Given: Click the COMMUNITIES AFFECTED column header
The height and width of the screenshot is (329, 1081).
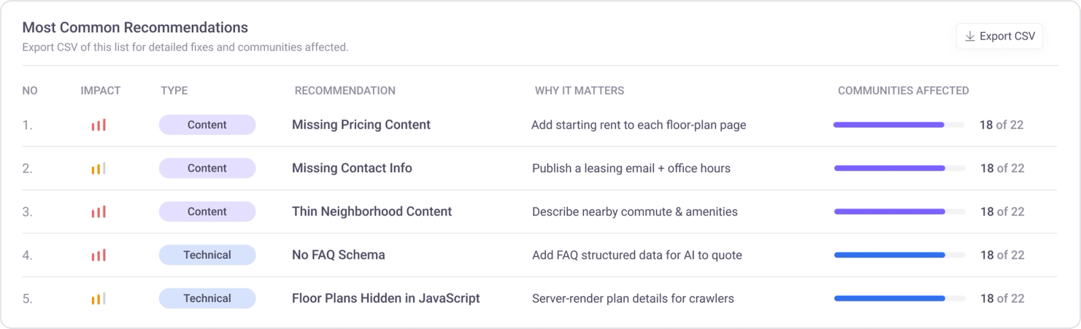Looking at the screenshot, I should [903, 91].
